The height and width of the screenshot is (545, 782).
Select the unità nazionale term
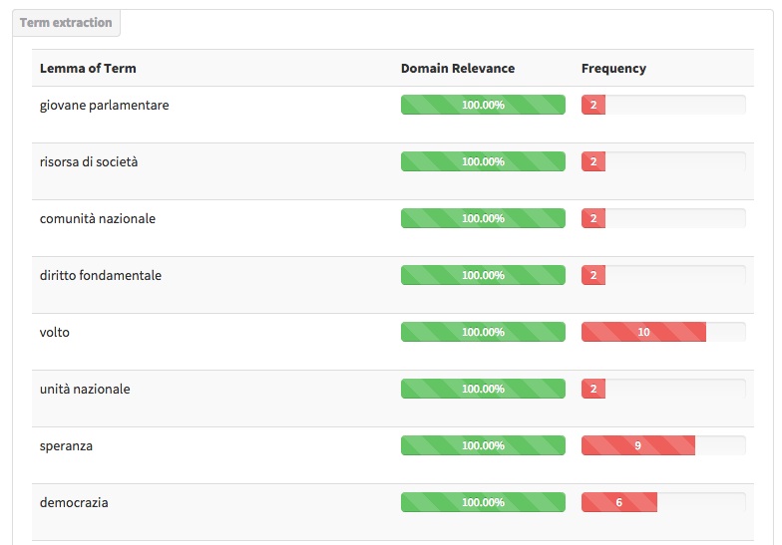(85, 389)
